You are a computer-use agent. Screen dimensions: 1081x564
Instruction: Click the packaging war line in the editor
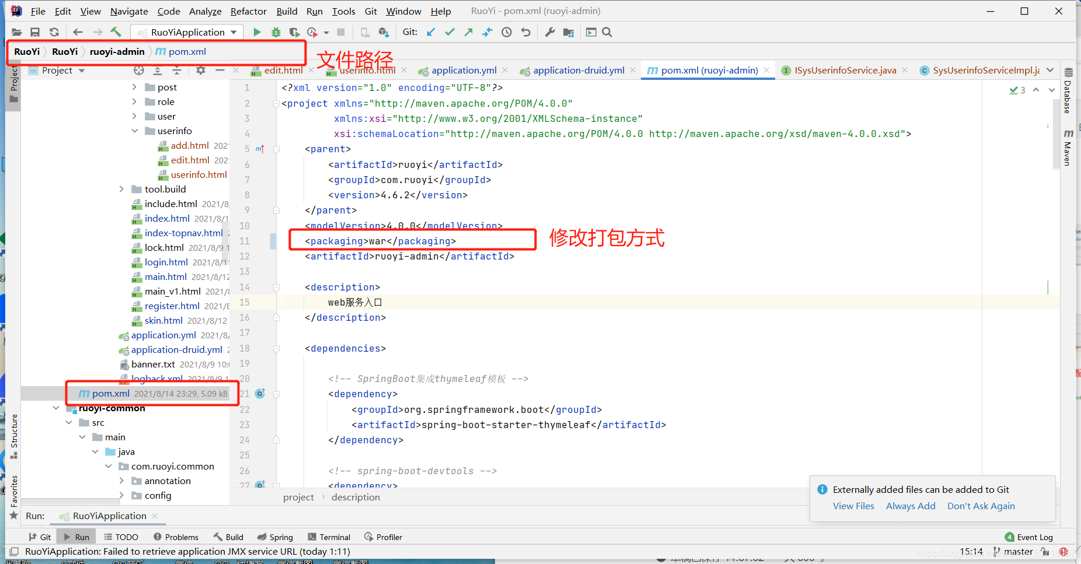click(380, 241)
